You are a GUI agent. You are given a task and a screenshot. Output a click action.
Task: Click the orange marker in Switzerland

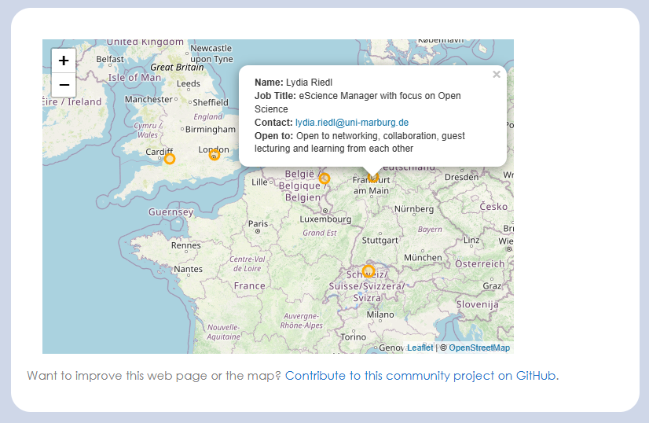[368, 272]
